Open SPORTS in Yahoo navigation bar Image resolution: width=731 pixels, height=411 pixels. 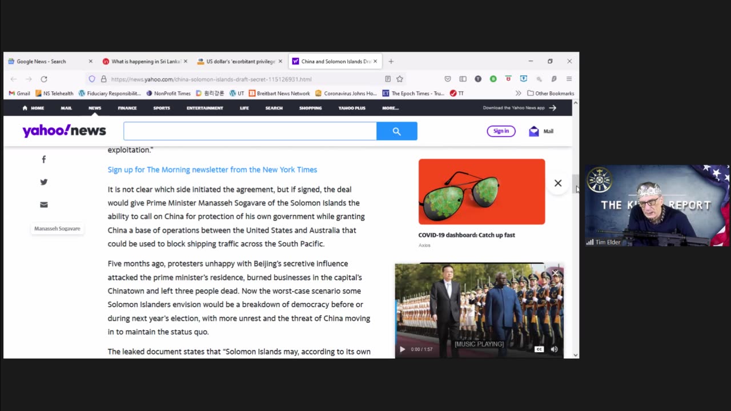click(162, 108)
